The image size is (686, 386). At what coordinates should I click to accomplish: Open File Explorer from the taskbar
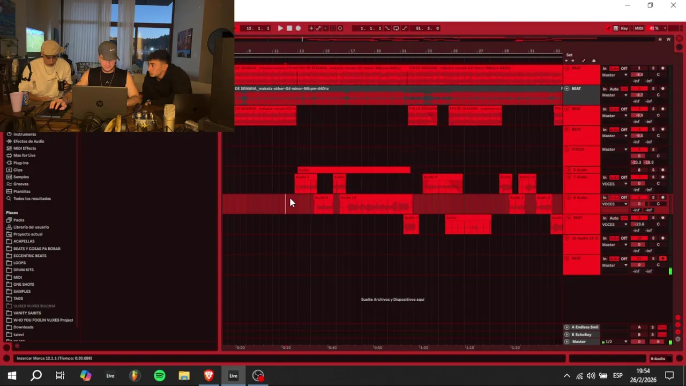[184, 375]
